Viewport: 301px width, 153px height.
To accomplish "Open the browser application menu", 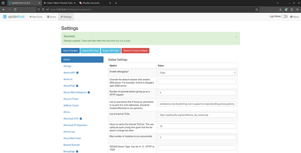I will point(297,9).
